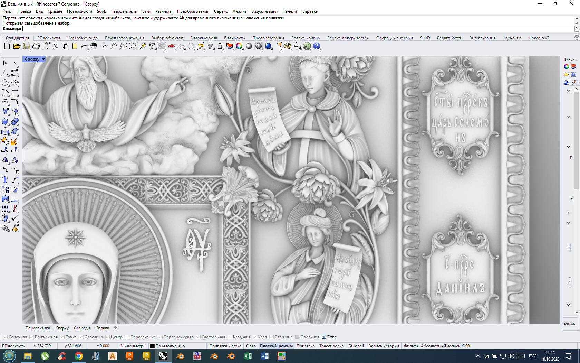580x363 pixels.
Task: Click the Join puzzle piece icon
Action: point(5,141)
